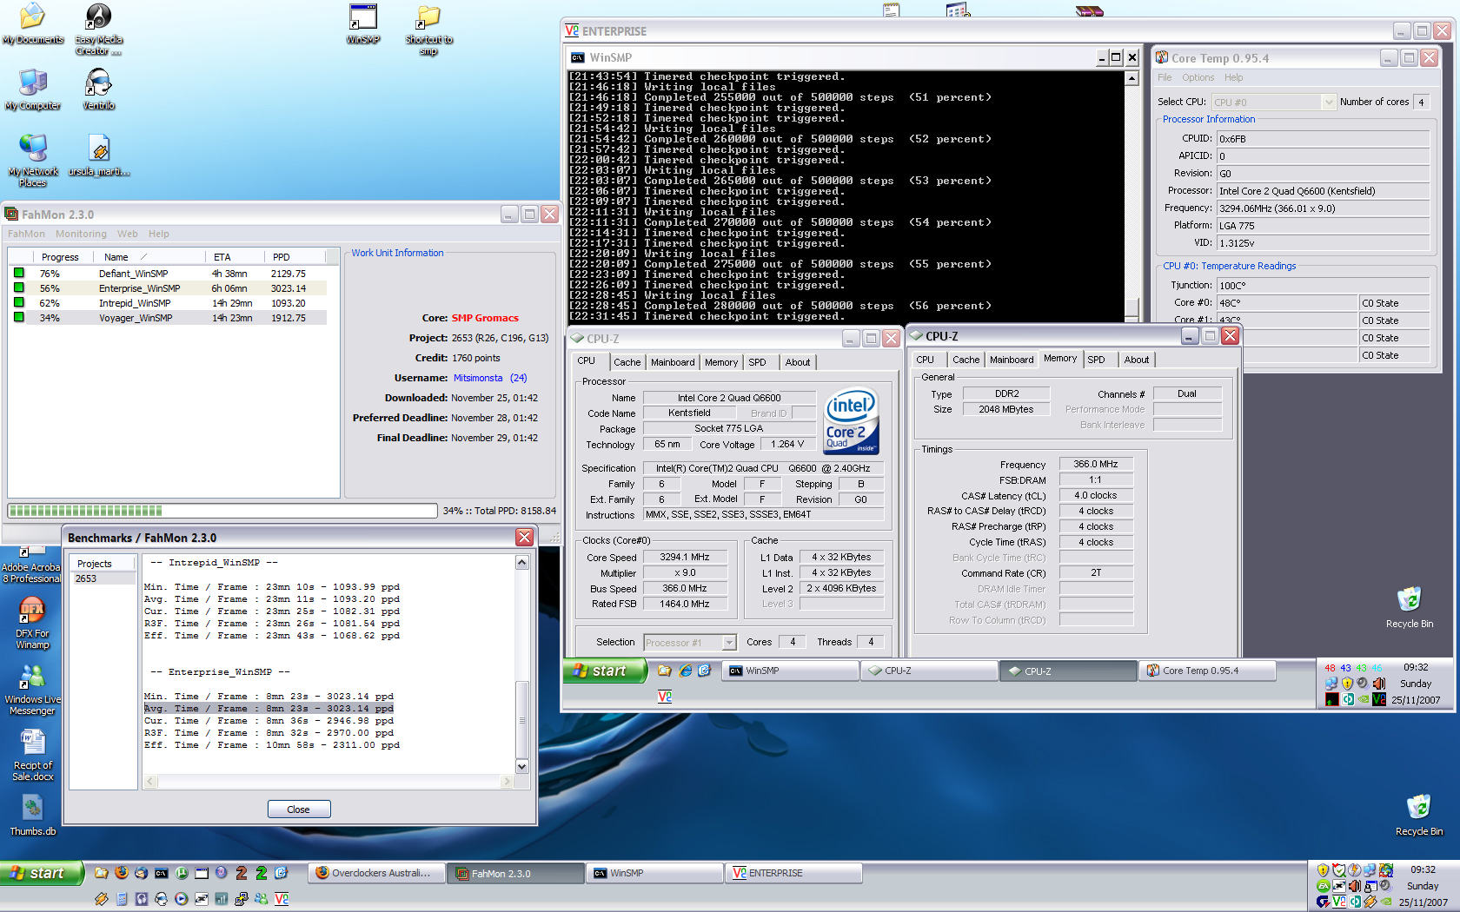Launch Winamp from second quick launch row
The width and height of the screenshot is (1460, 912).
click(102, 899)
